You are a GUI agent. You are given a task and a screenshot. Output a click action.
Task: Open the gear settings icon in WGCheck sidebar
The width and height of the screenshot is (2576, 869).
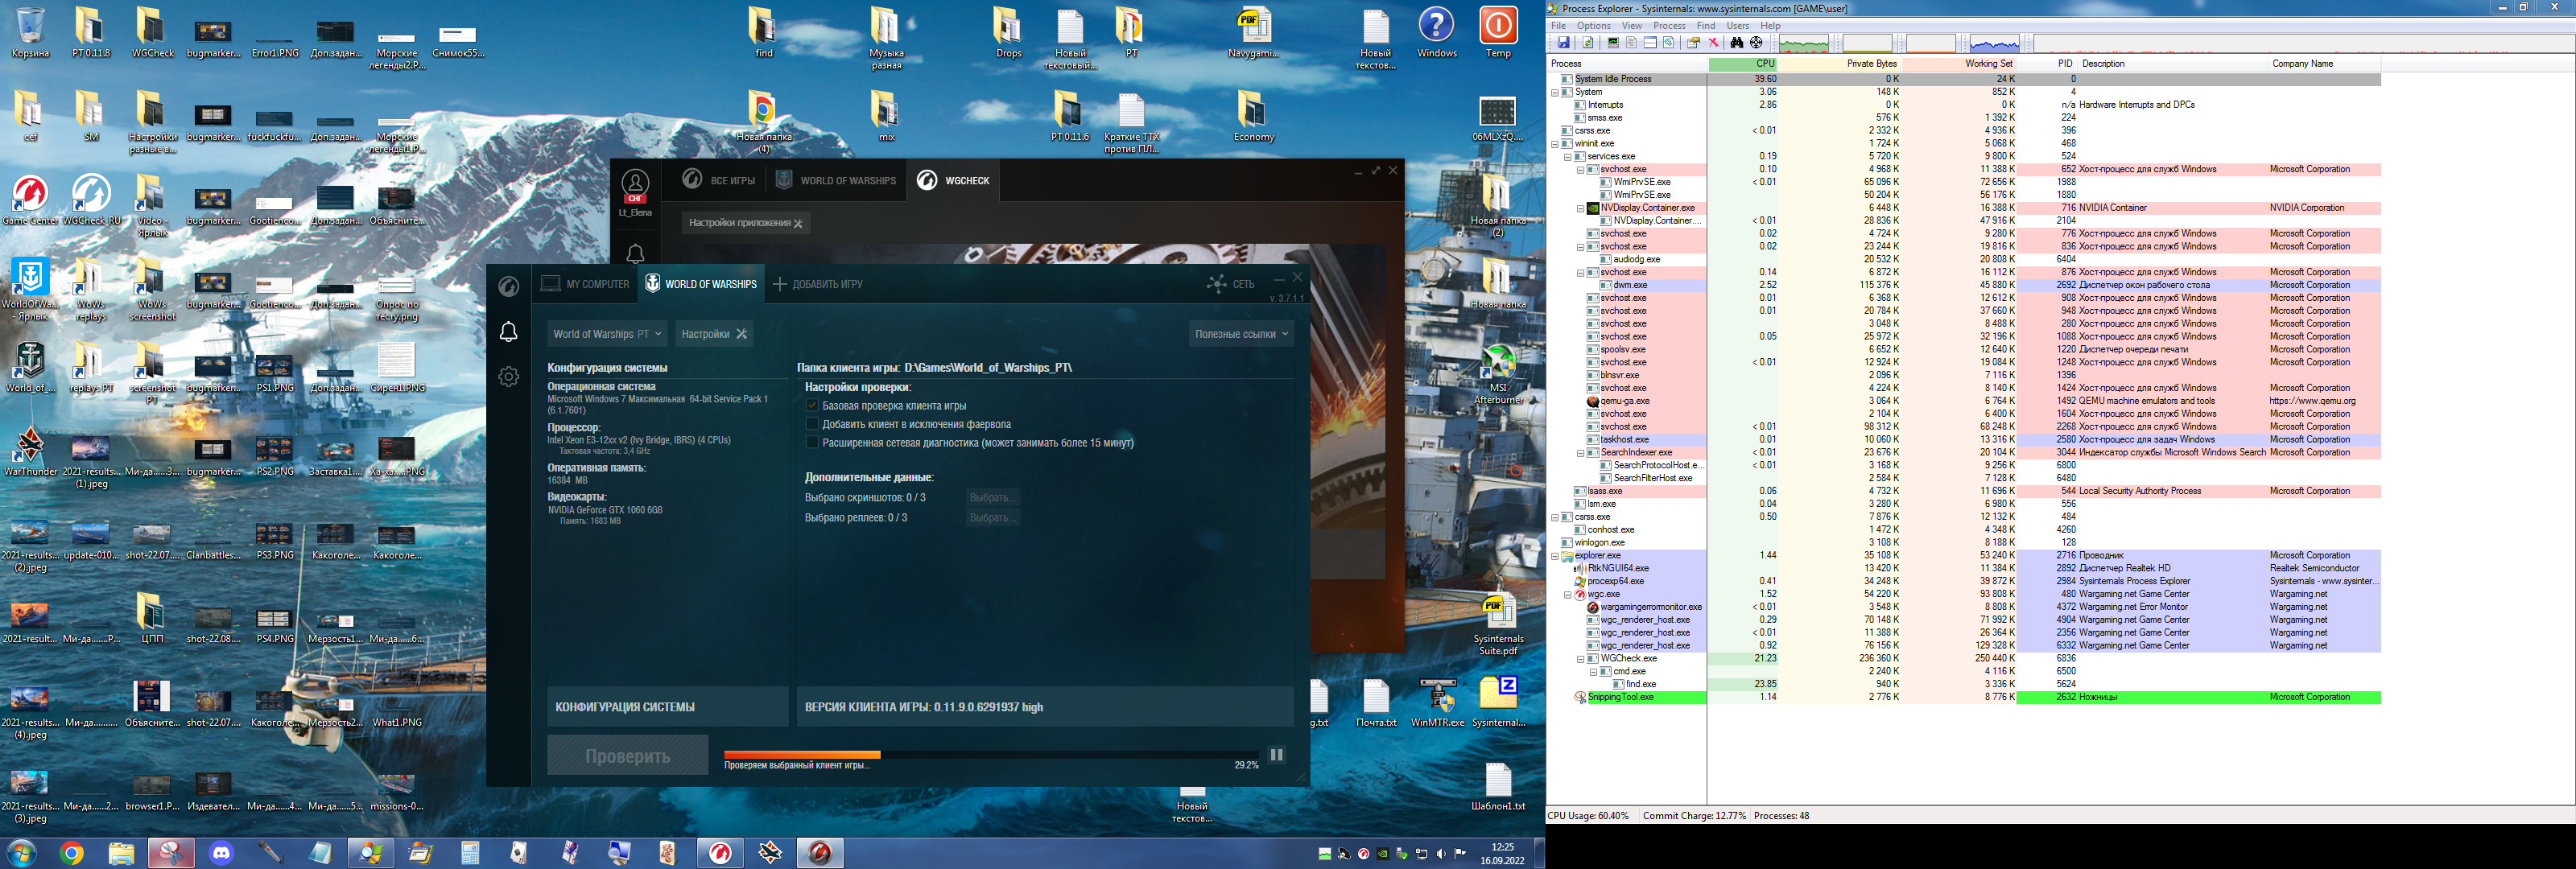pyautogui.click(x=508, y=377)
